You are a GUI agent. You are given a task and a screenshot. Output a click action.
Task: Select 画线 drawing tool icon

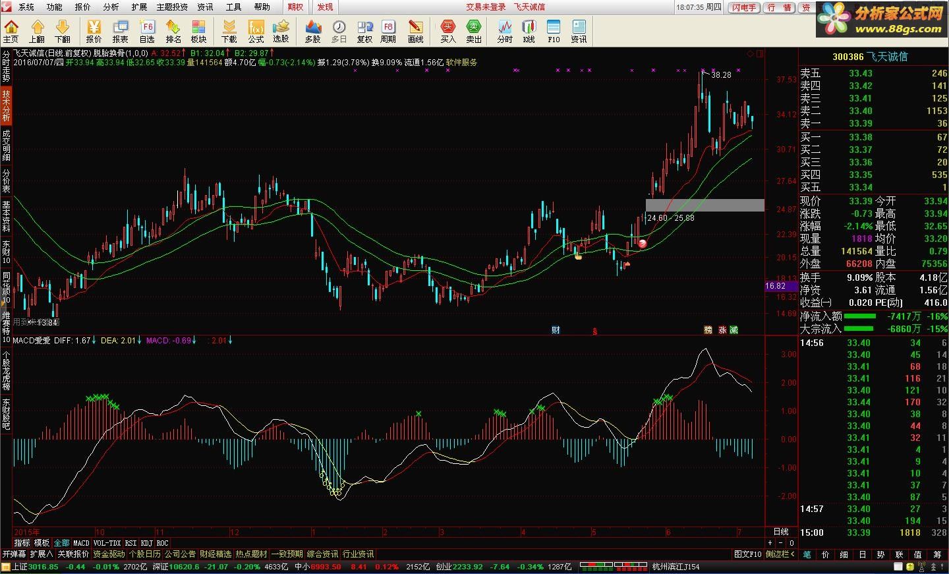pos(415,31)
